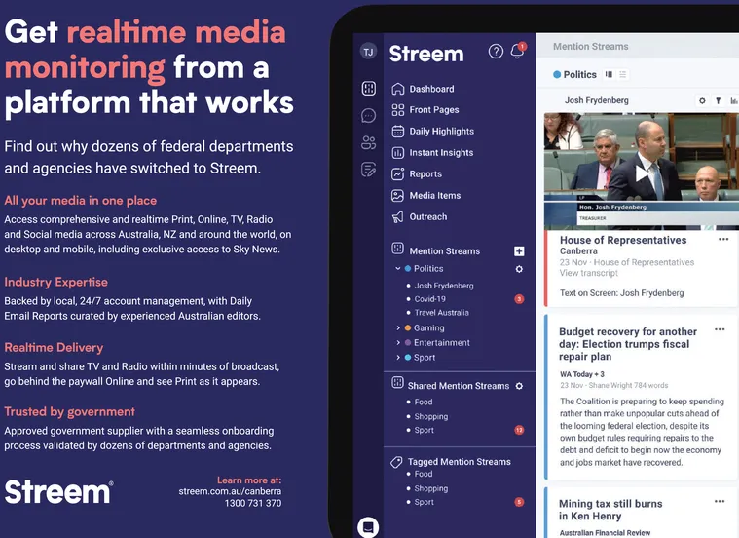Select the Travel Australia stream

[442, 313]
